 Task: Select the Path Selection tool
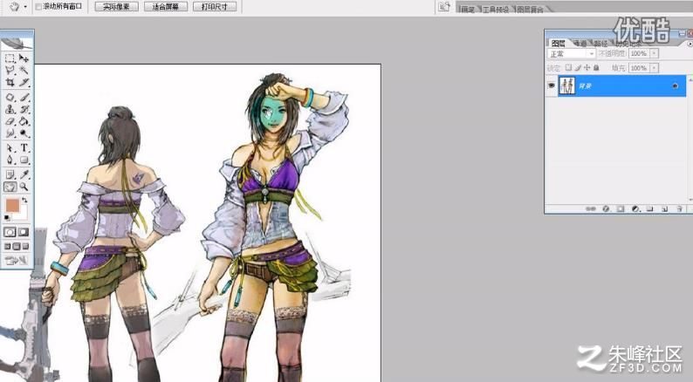[10, 148]
